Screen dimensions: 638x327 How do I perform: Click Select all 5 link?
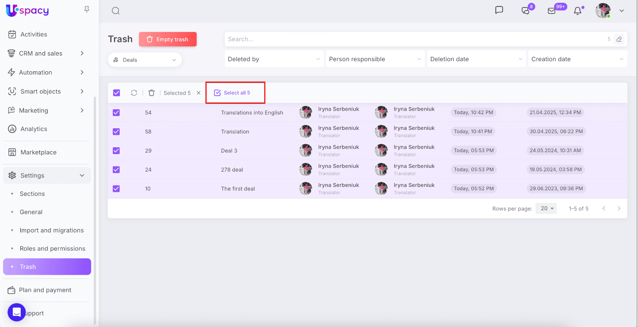point(233,93)
